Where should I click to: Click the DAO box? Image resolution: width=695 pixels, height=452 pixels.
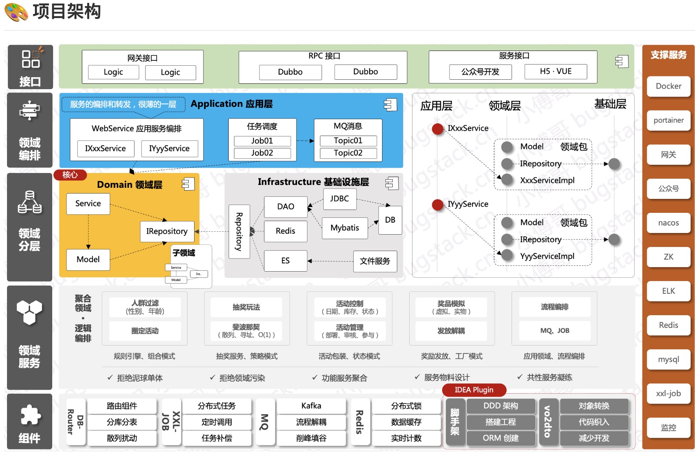[x=286, y=207]
